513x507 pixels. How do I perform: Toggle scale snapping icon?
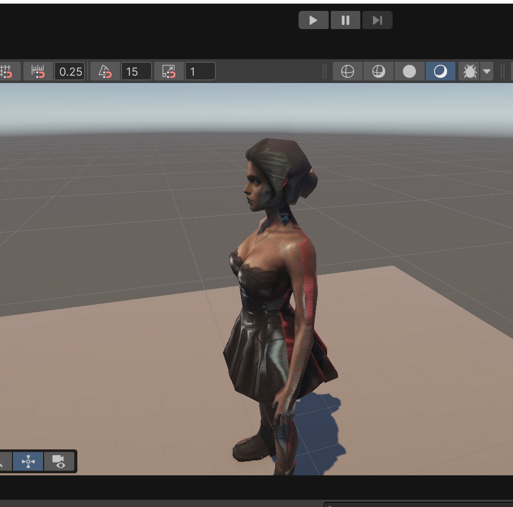pyautogui.click(x=169, y=71)
